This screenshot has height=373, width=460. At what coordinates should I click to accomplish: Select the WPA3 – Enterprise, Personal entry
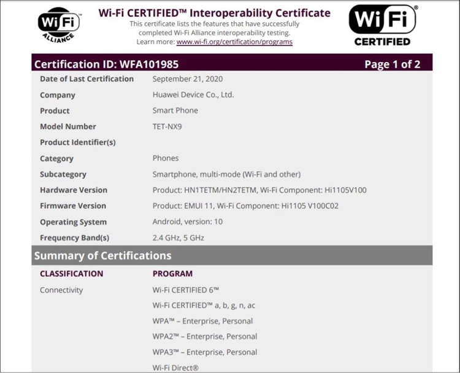[x=204, y=352]
